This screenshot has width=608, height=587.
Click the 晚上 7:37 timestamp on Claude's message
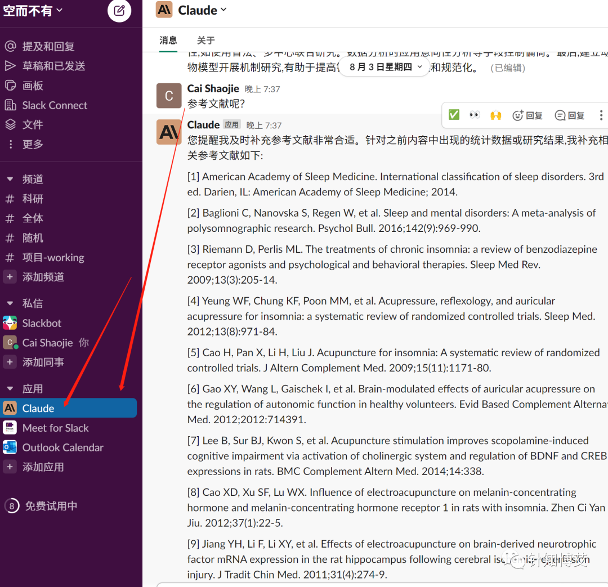pos(264,126)
